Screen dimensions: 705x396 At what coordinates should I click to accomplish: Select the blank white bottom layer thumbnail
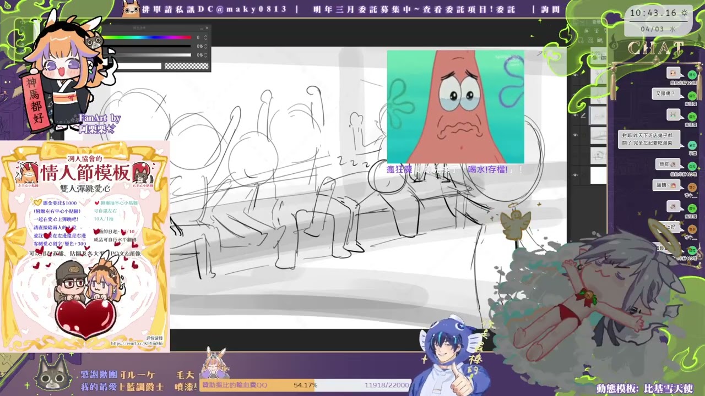pyautogui.click(x=598, y=175)
